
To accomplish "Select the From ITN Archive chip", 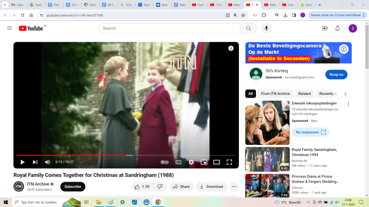I will click(275, 94).
